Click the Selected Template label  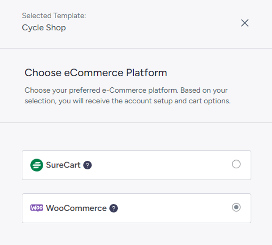pyautogui.click(x=54, y=16)
